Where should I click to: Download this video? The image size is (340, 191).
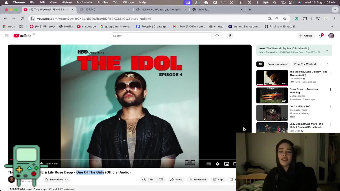[x=197, y=180]
